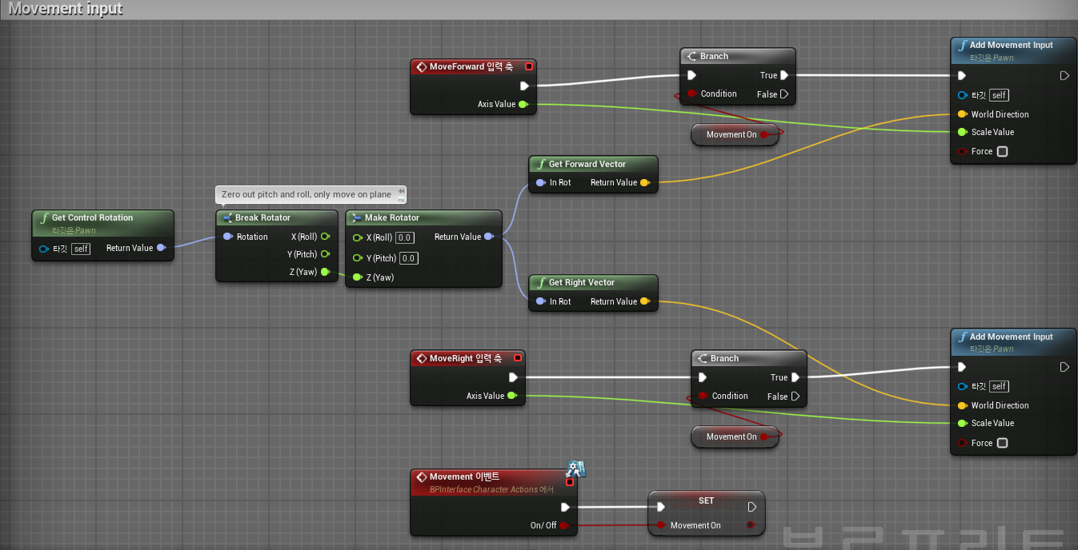The image size is (1078, 550).
Task: Click 'BPInterface Character Actions' subtitle text
Action: tap(491, 489)
